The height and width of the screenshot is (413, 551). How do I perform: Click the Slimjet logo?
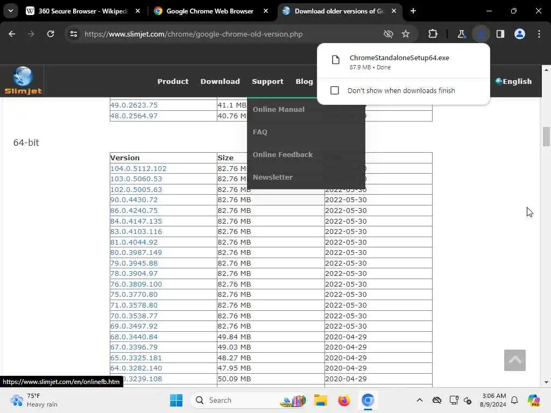point(23,81)
